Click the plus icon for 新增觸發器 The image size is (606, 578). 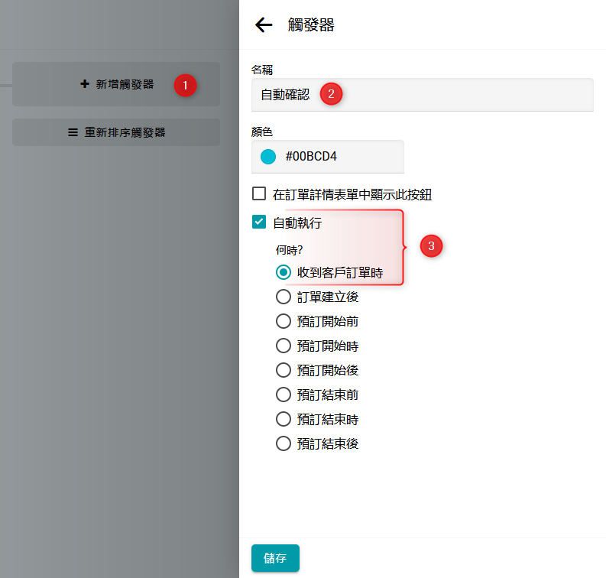pyautogui.click(x=85, y=84)
